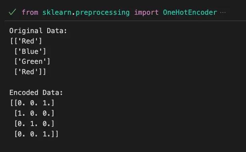Click the 'Original Data:' output heading
Screen dimensions: 246x152
38,31
